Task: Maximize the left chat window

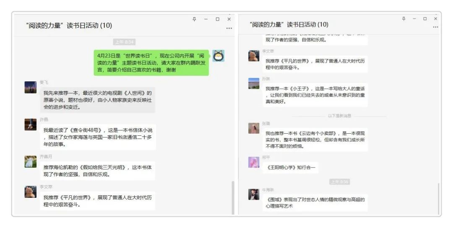Action: [x=218, y=19]
